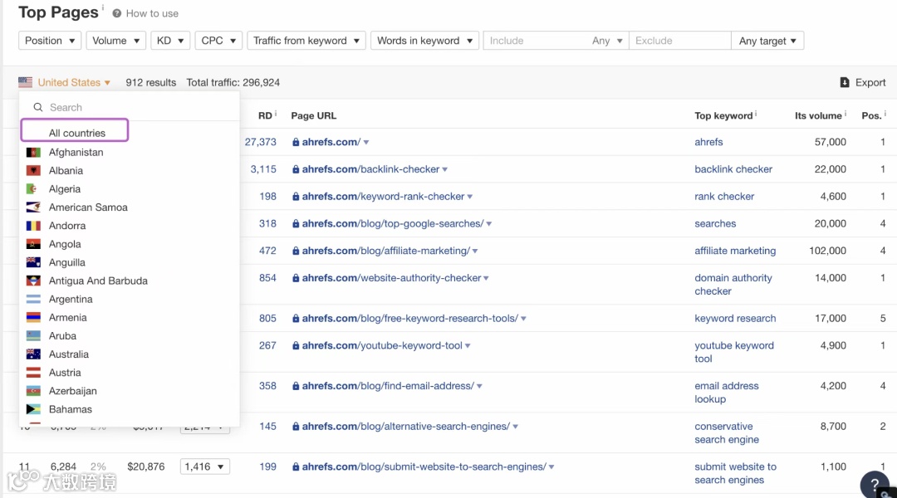
Task: Choose Argentina in the country list
Action: 71,299
